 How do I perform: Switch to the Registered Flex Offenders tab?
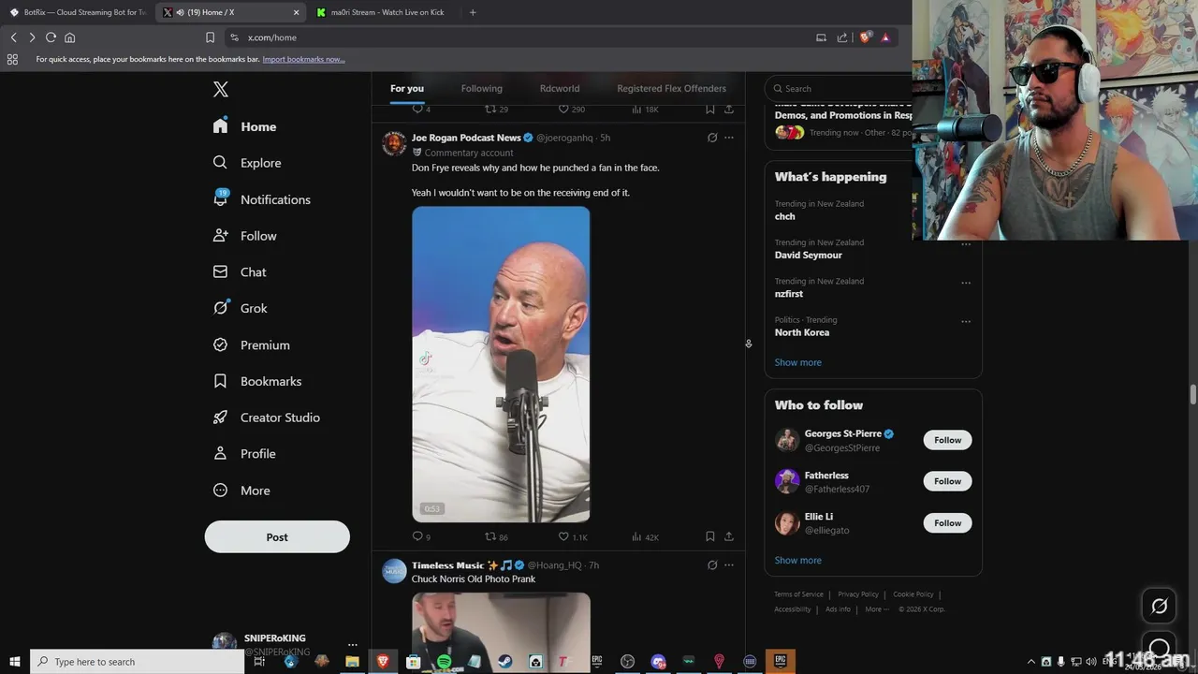coord(671,88)
